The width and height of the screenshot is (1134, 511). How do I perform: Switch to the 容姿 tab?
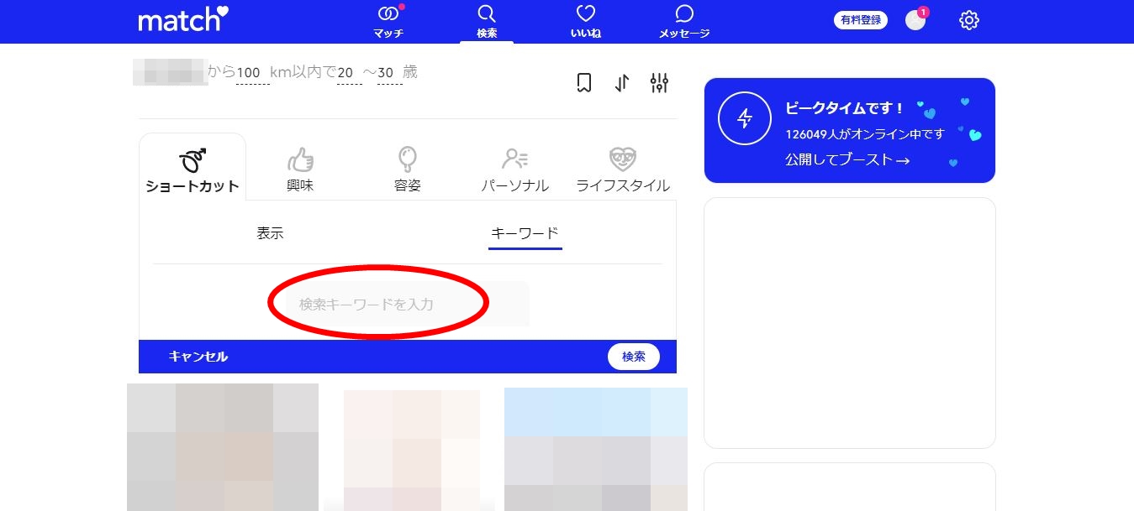coord(408,169)
